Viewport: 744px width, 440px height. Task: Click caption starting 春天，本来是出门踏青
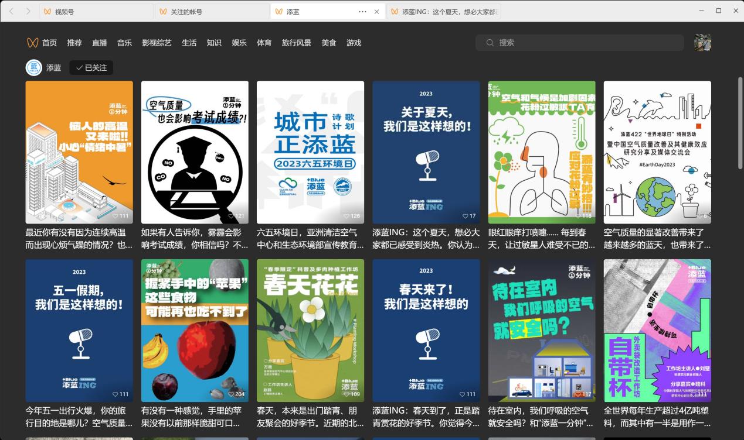click(310, 417)
